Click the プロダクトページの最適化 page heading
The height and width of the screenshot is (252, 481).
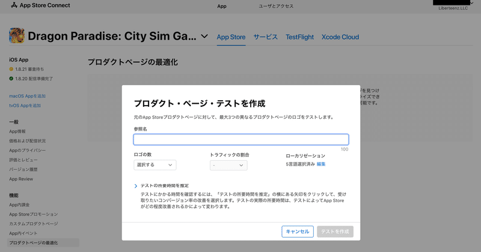point(133,62)
